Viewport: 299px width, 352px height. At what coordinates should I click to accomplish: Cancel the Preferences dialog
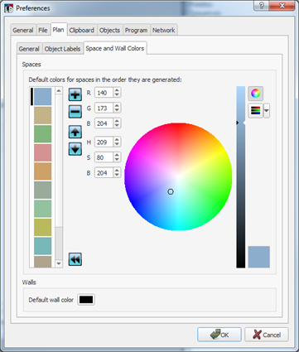coord(267,335)
